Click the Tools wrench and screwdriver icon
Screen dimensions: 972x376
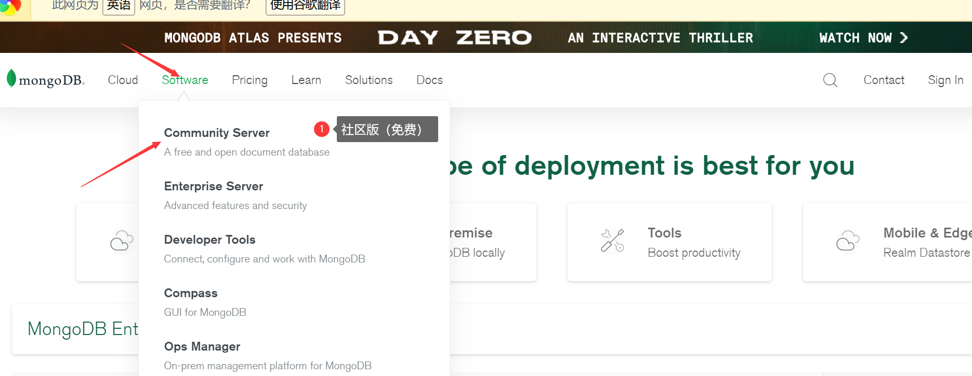click(612, 241)
